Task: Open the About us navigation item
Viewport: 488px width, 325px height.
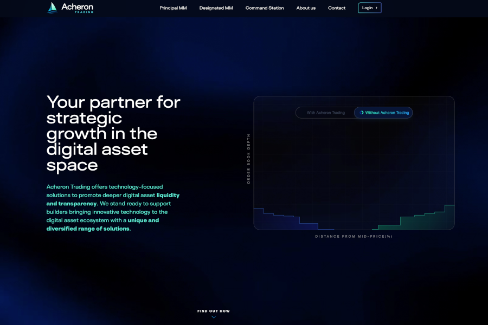Action: click(x=306, y=8)
